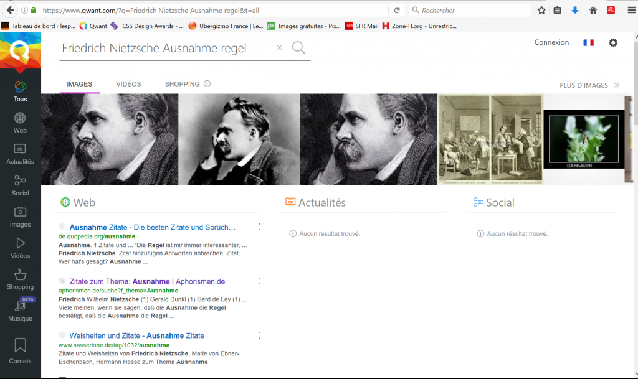Open the browser hamburger menu
638x379 pixels.
(x=631, y=10)
